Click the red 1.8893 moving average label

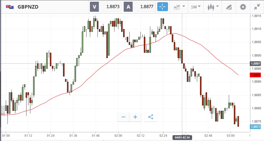(255, 75)
